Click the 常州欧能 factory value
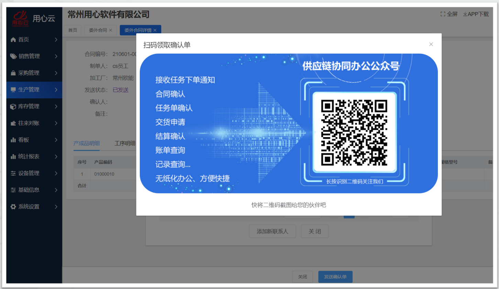This screenshot has height=289, width=499. (123, 78)
